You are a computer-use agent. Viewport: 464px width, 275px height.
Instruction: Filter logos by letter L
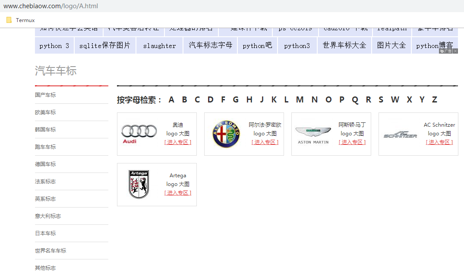286,99
